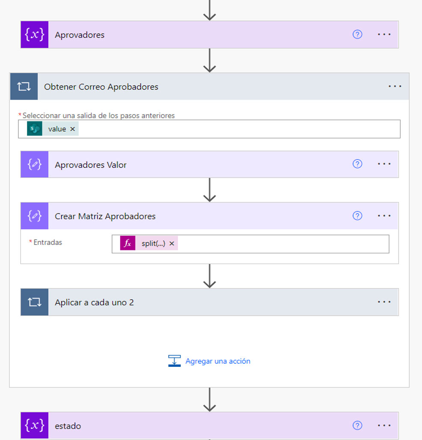The width and height of the screenshot is (422, 440).
Task: Open the Aprovadores step options menu
Action: pos(384,35)
